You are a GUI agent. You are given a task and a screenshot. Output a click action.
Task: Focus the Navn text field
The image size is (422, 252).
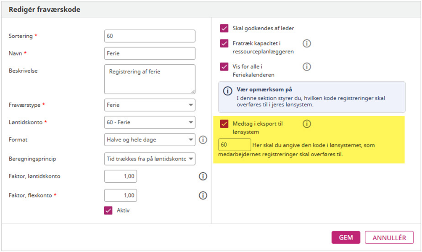(x=149, y=53)
